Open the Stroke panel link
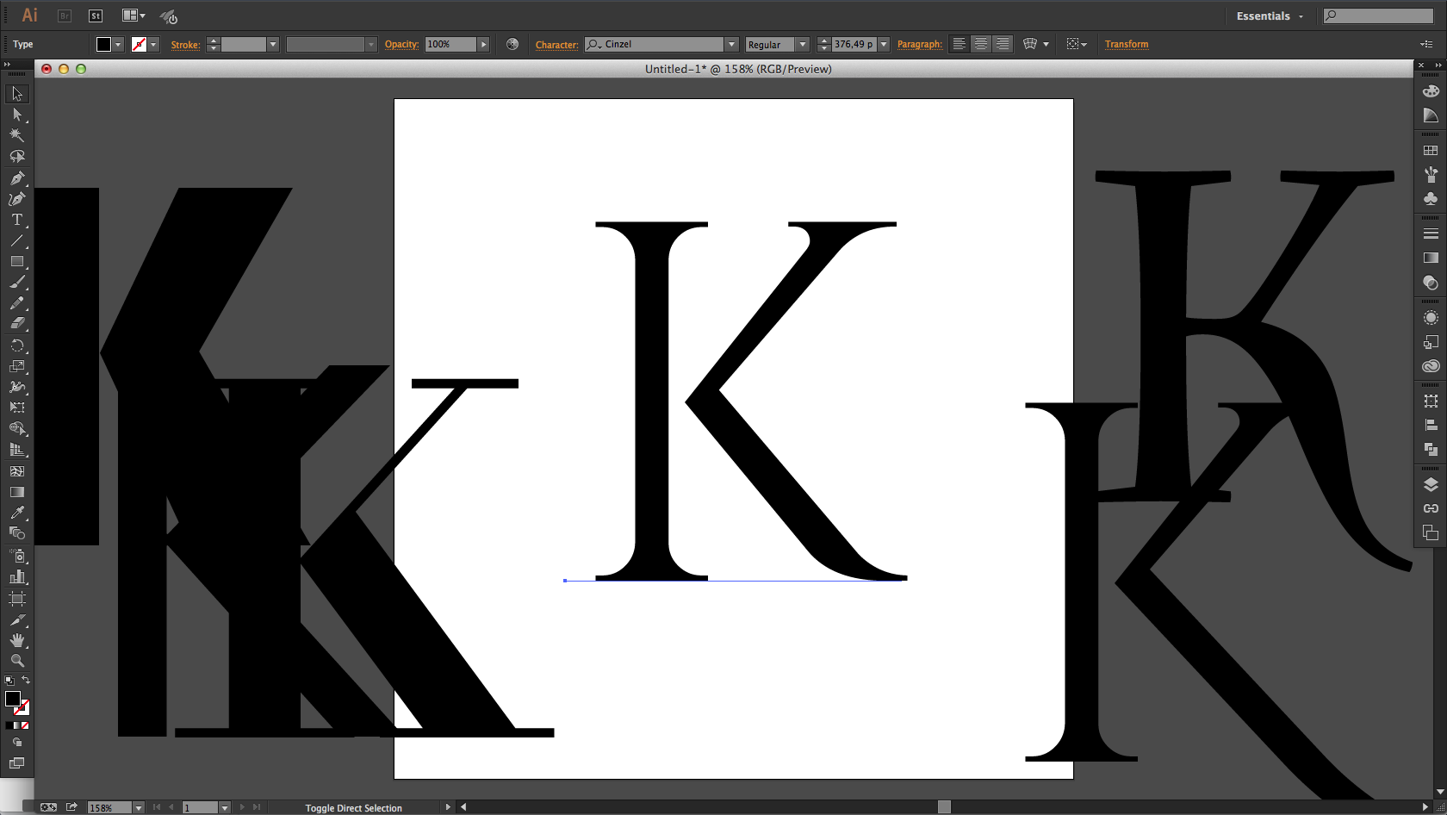This screenshot has width=1447, height=815. click(x=185, y=45)
